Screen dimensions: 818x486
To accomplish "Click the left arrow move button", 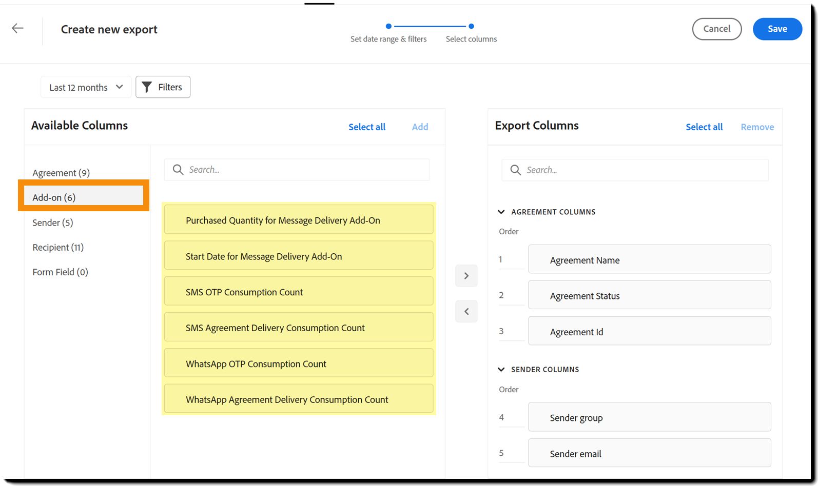I will pyautogui.click(x=466, y=312).
